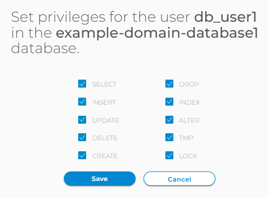Disable the UPDATE privilege checkbox
268x198 pixels.
point(82,120)
